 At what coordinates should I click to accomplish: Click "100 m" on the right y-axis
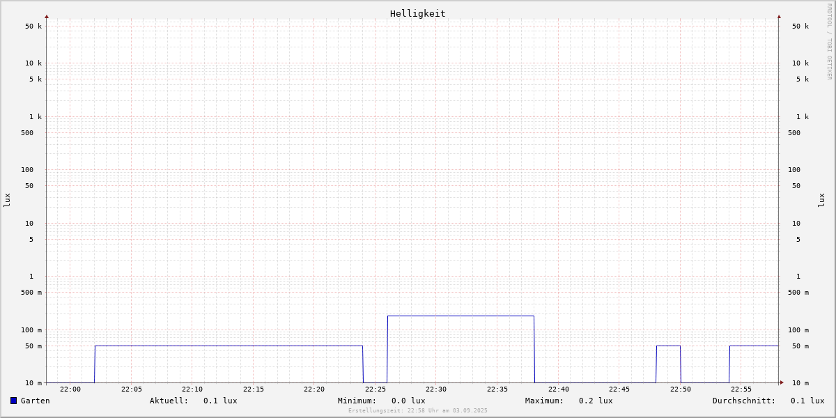point(798,330)
